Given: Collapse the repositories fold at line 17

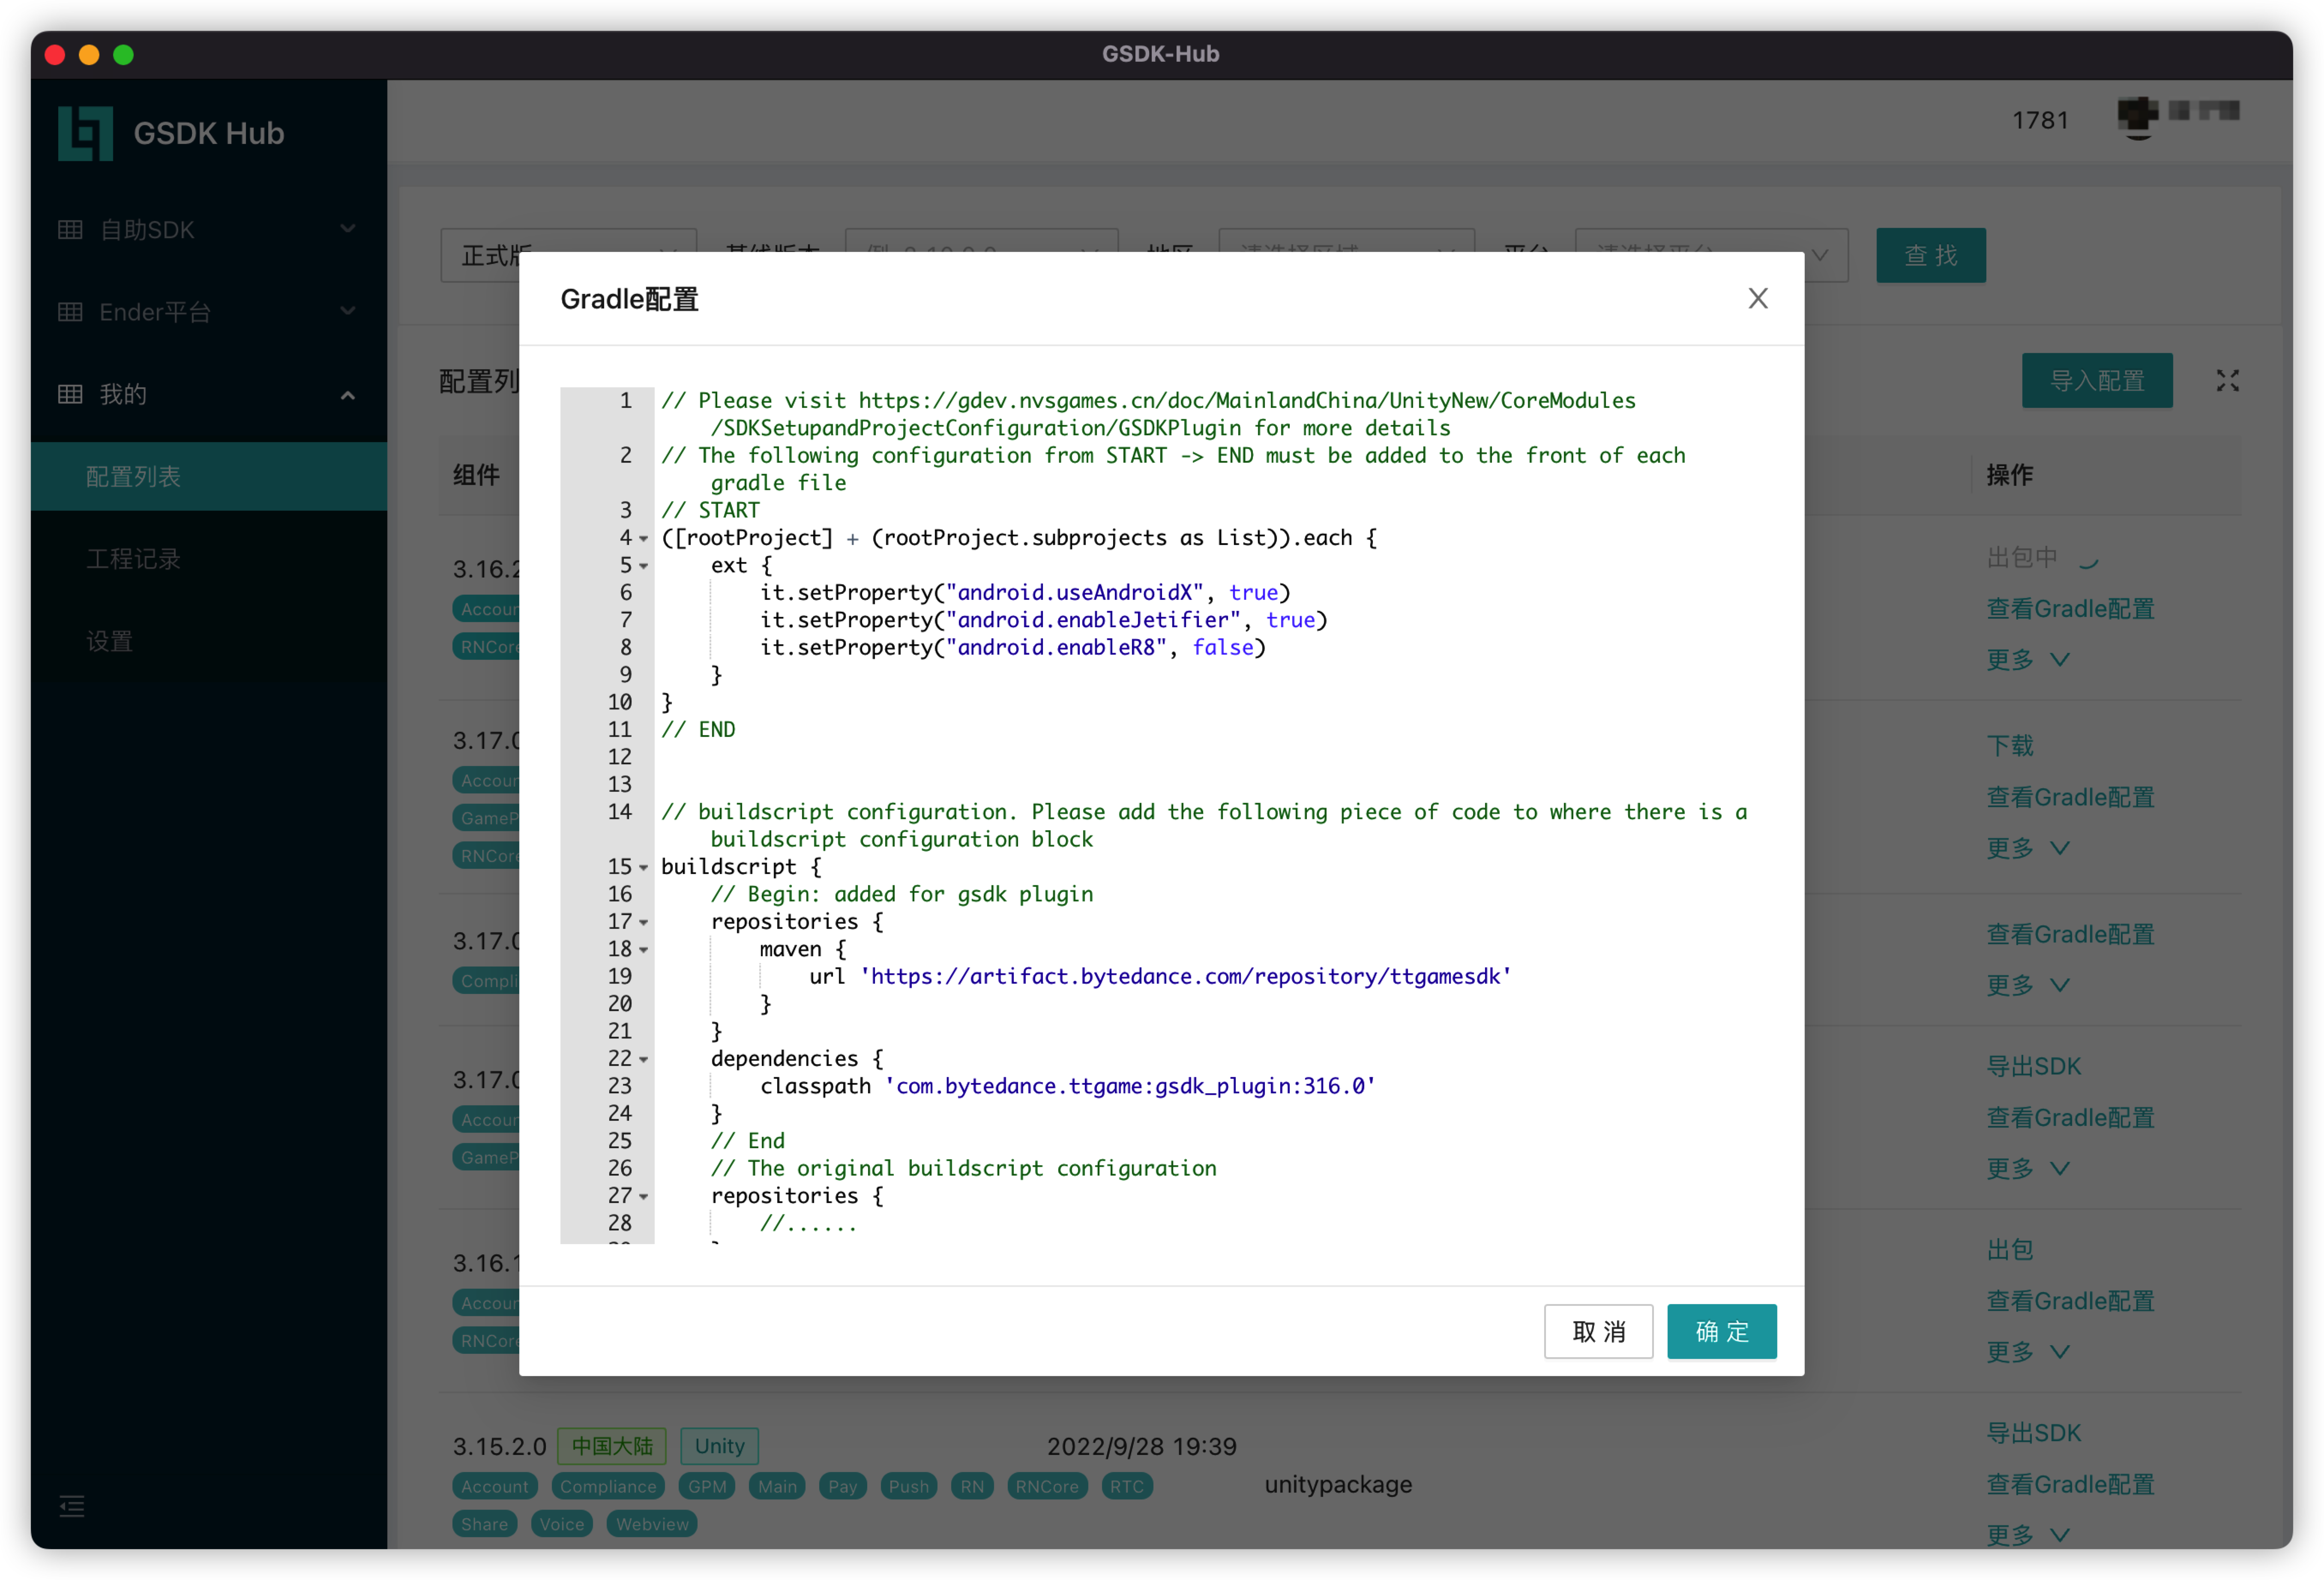Looking at the screenshot, I should (644, 922).
